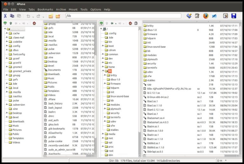Click the /lib path input field
This screenshot has width=244, height=164.
click(123, 16)
